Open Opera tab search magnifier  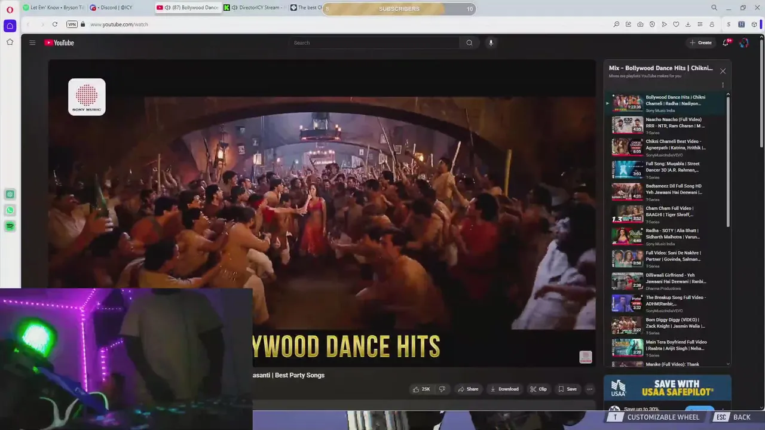(x=714, y=8)
